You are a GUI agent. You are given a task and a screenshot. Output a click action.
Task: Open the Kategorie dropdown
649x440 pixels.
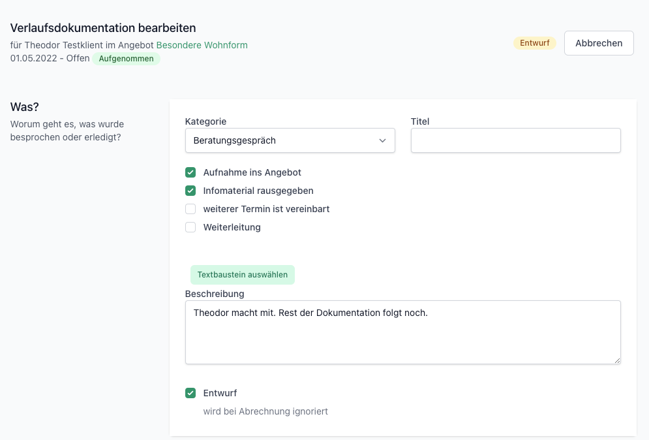tap(290, 140)
